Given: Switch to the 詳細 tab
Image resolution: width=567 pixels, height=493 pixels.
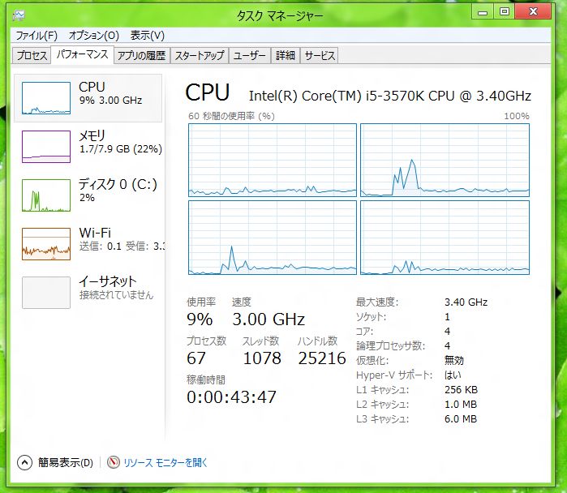Looking at the screenshot, I should pos(286,56).
